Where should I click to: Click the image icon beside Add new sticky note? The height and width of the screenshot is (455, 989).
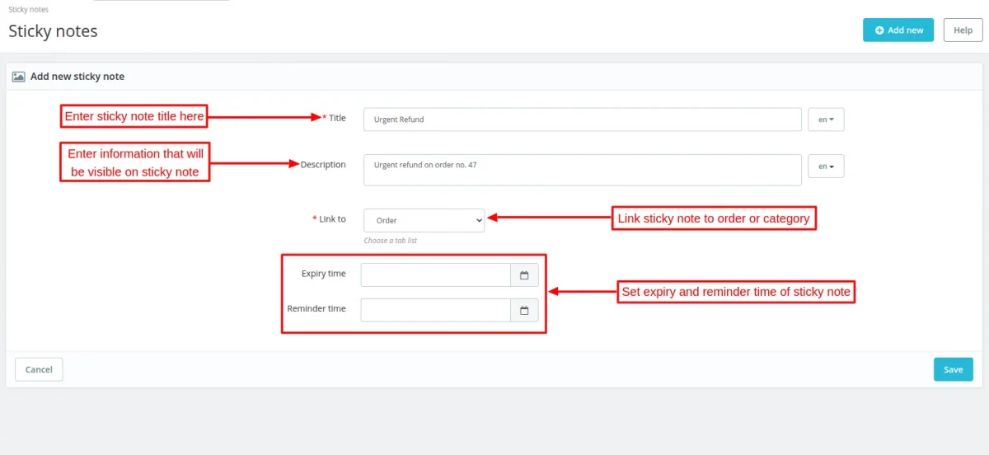pos(19,77)
